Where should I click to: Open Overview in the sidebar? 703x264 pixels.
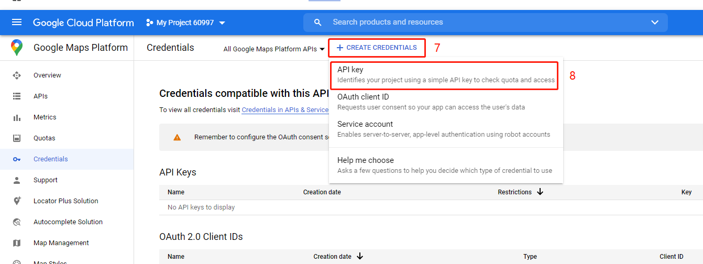(47, 75)
